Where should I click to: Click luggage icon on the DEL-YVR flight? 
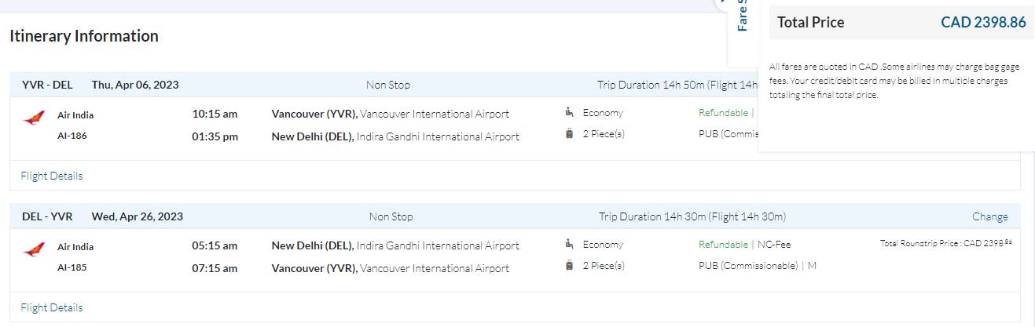coord(569,266)
